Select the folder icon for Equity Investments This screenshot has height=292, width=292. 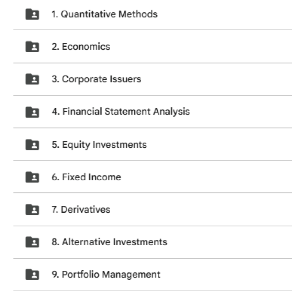tap(32, 145)
